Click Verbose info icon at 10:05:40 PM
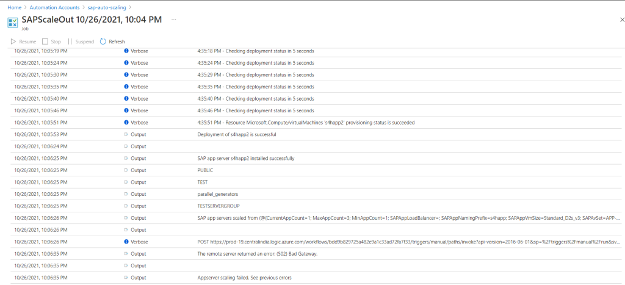625x285 pixels. [126, 99]
